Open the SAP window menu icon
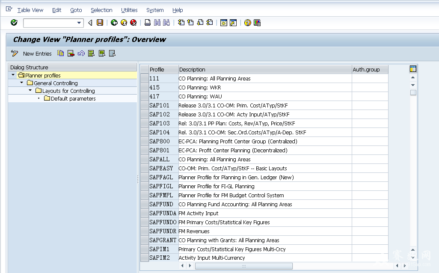The image size is (439, 273). point(9,9)
